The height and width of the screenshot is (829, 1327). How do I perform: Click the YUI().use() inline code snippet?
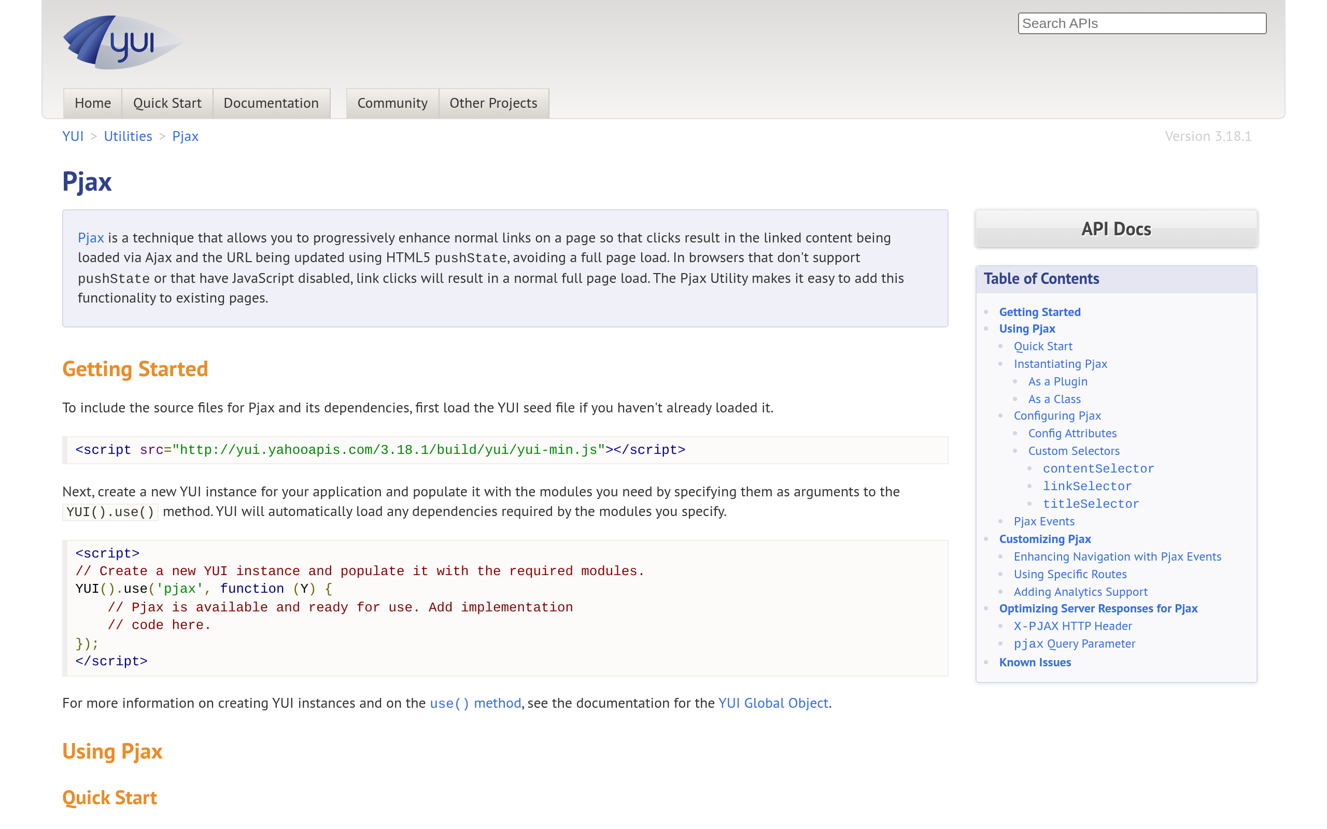[x=110, y=512]
